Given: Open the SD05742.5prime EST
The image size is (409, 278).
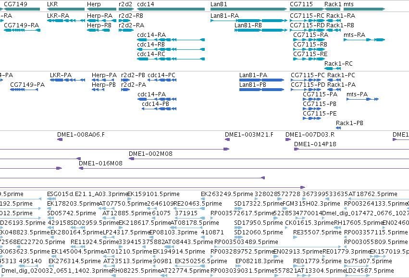Looking at the screenshot, I should (x=50, y=219).
